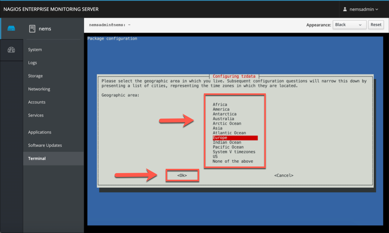Screen dimensions: 389x233
Task: Click the nems host document icon
Action: pos(32,28)
